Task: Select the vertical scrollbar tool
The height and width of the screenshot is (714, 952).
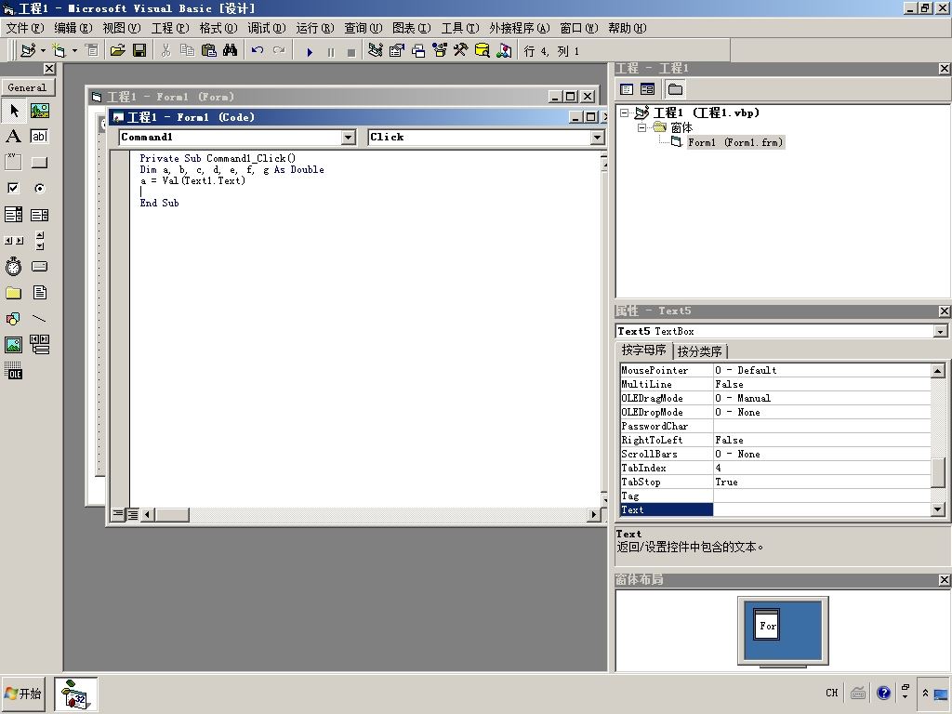Action: coord(39,241)
